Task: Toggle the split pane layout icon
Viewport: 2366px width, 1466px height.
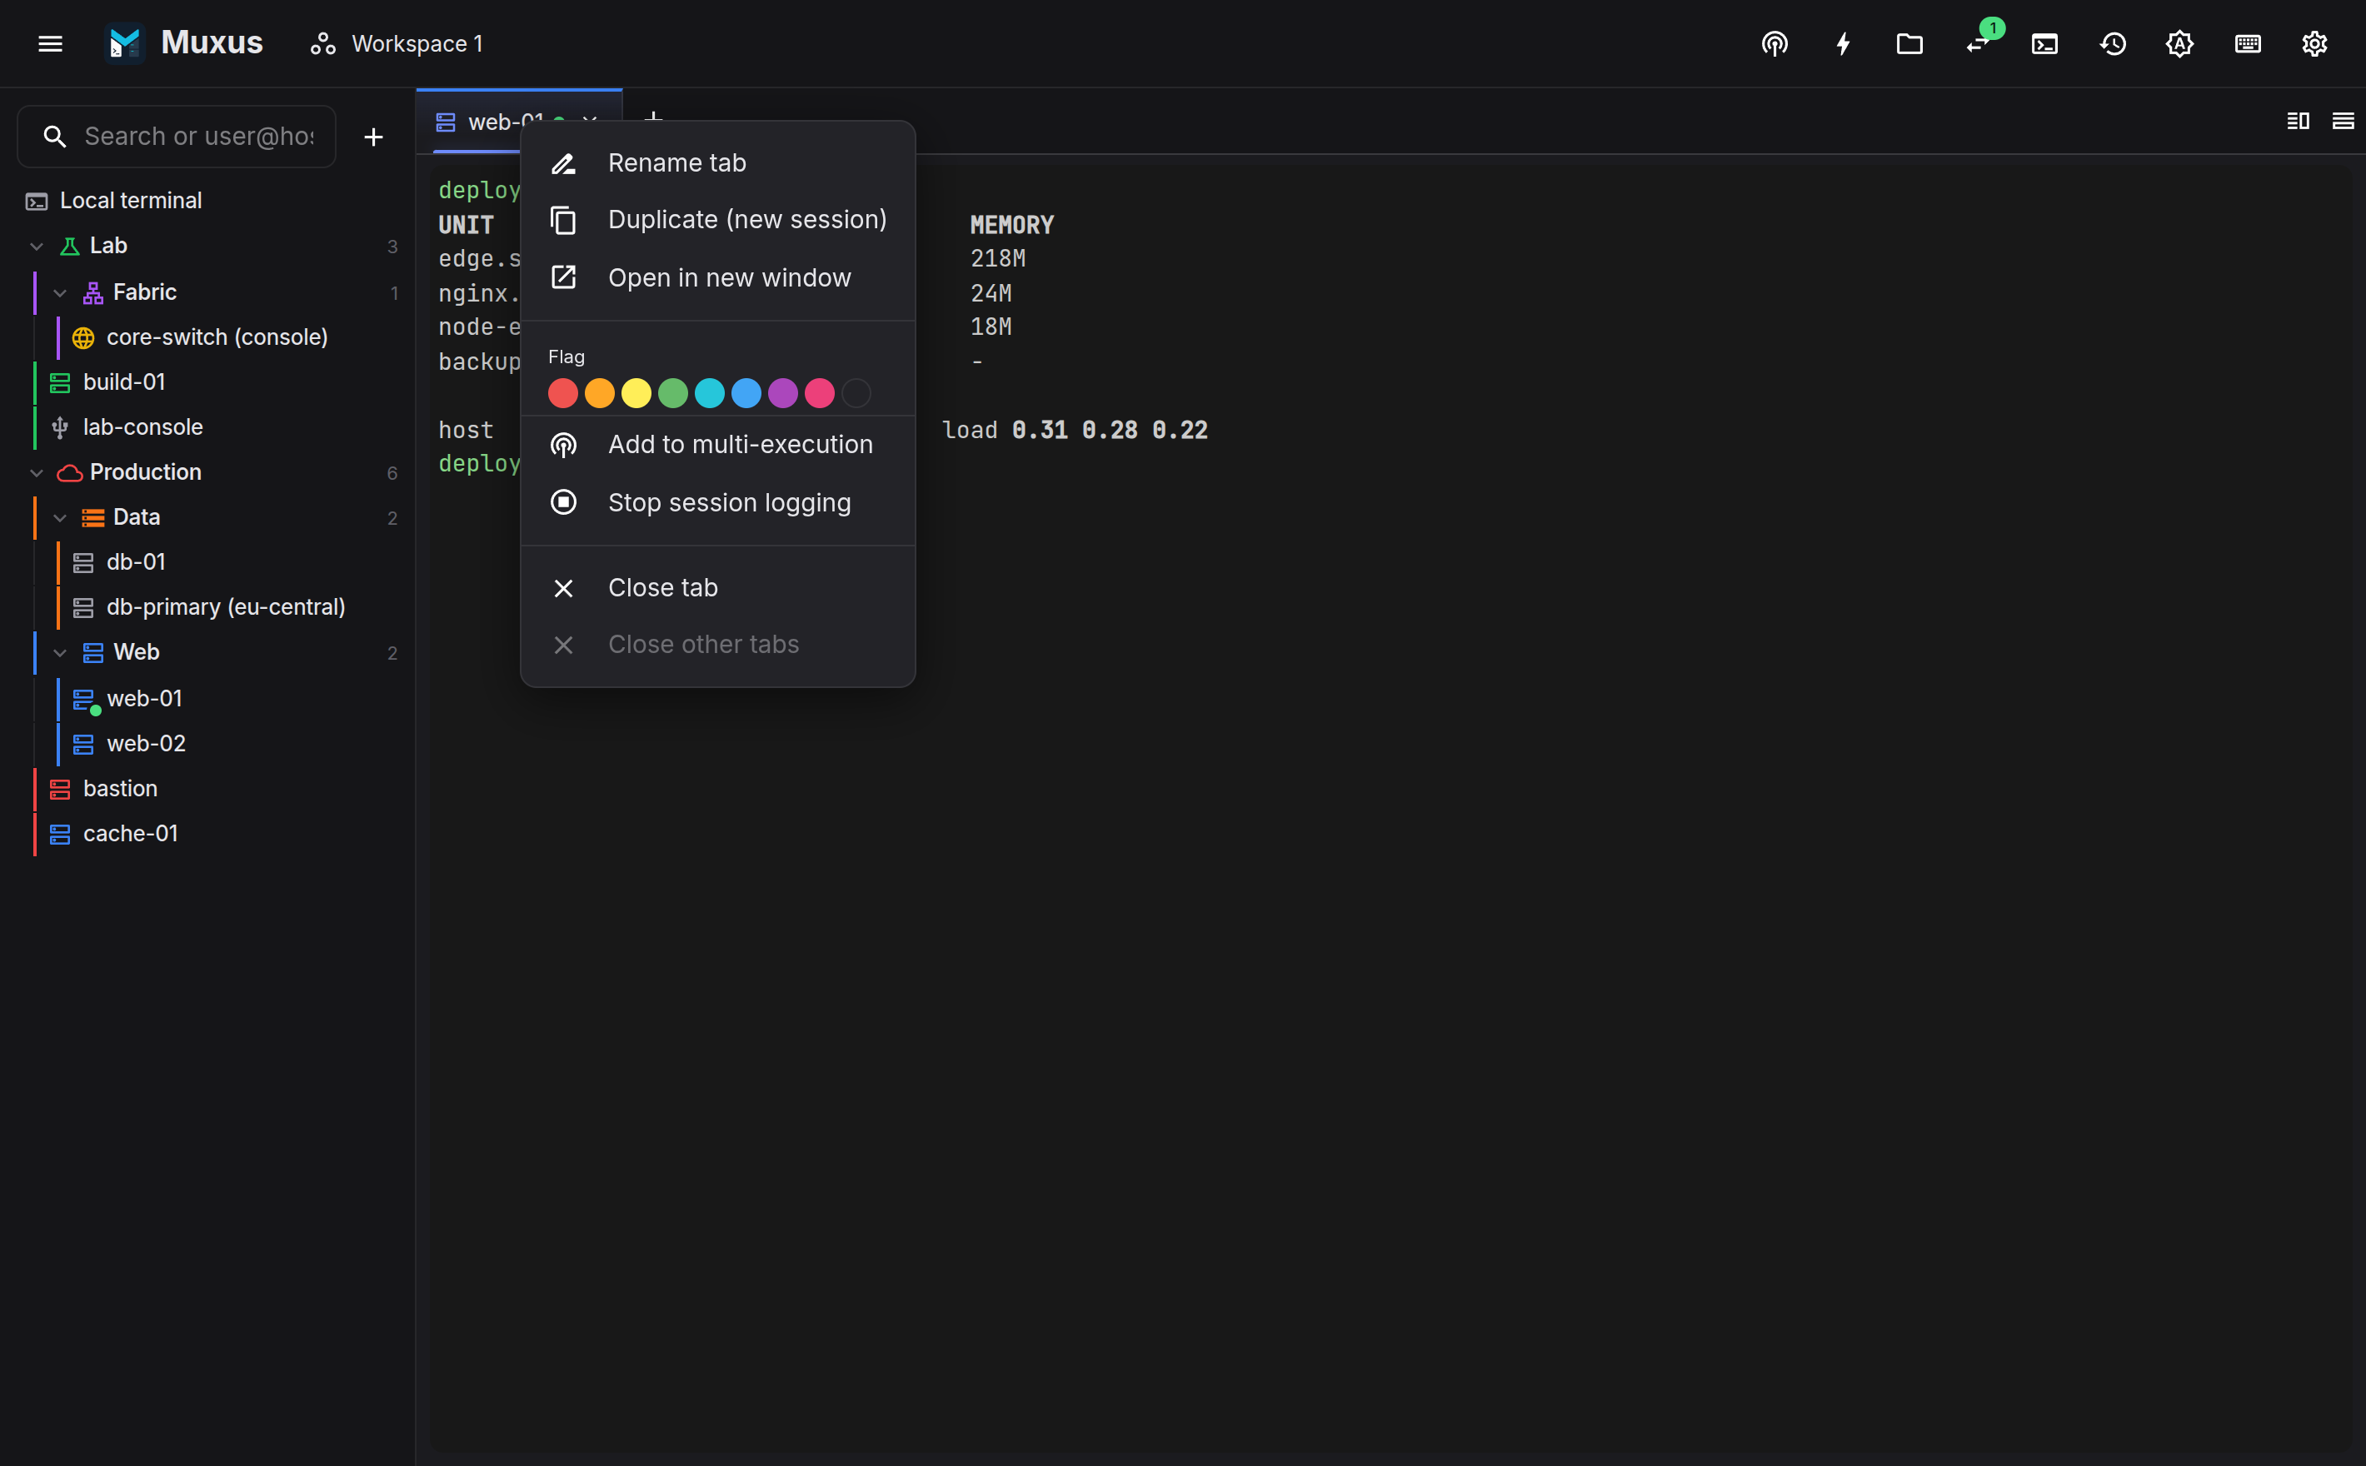Action: pyautogui.click(x=2299, y=122)
